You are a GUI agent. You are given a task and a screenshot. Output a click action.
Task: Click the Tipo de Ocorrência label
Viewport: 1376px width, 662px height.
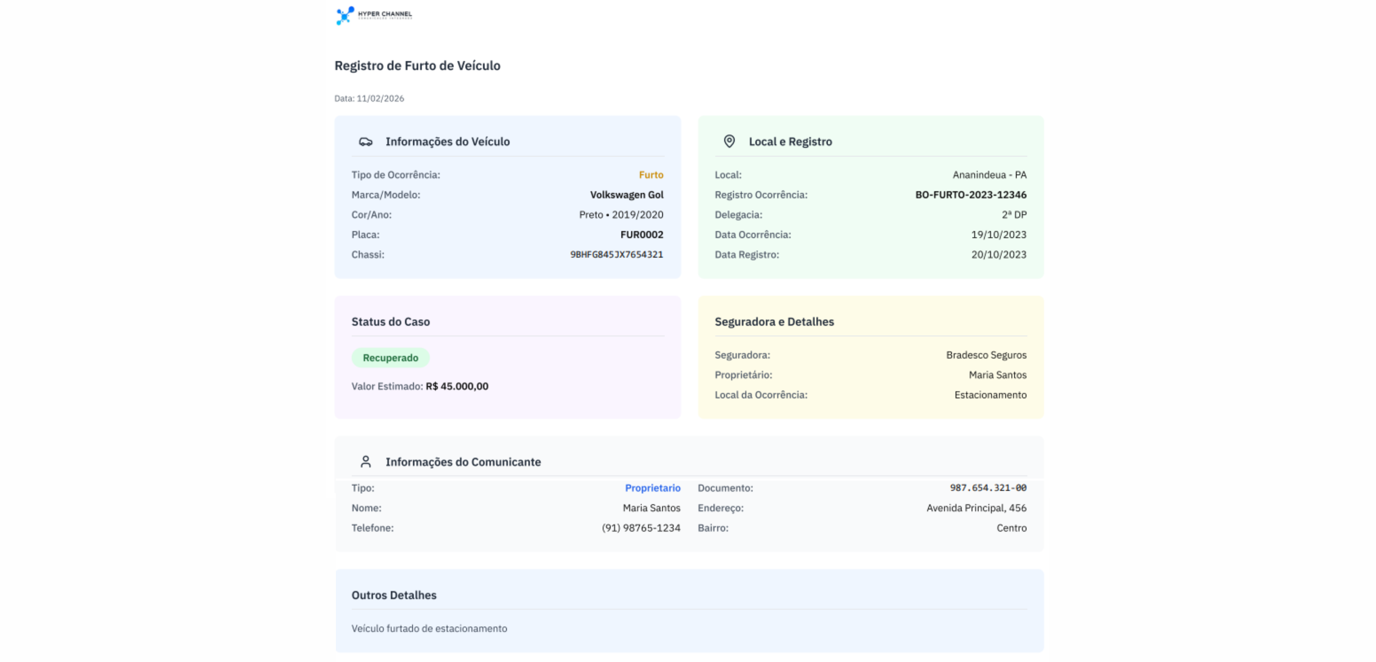[x=396, y=175]
